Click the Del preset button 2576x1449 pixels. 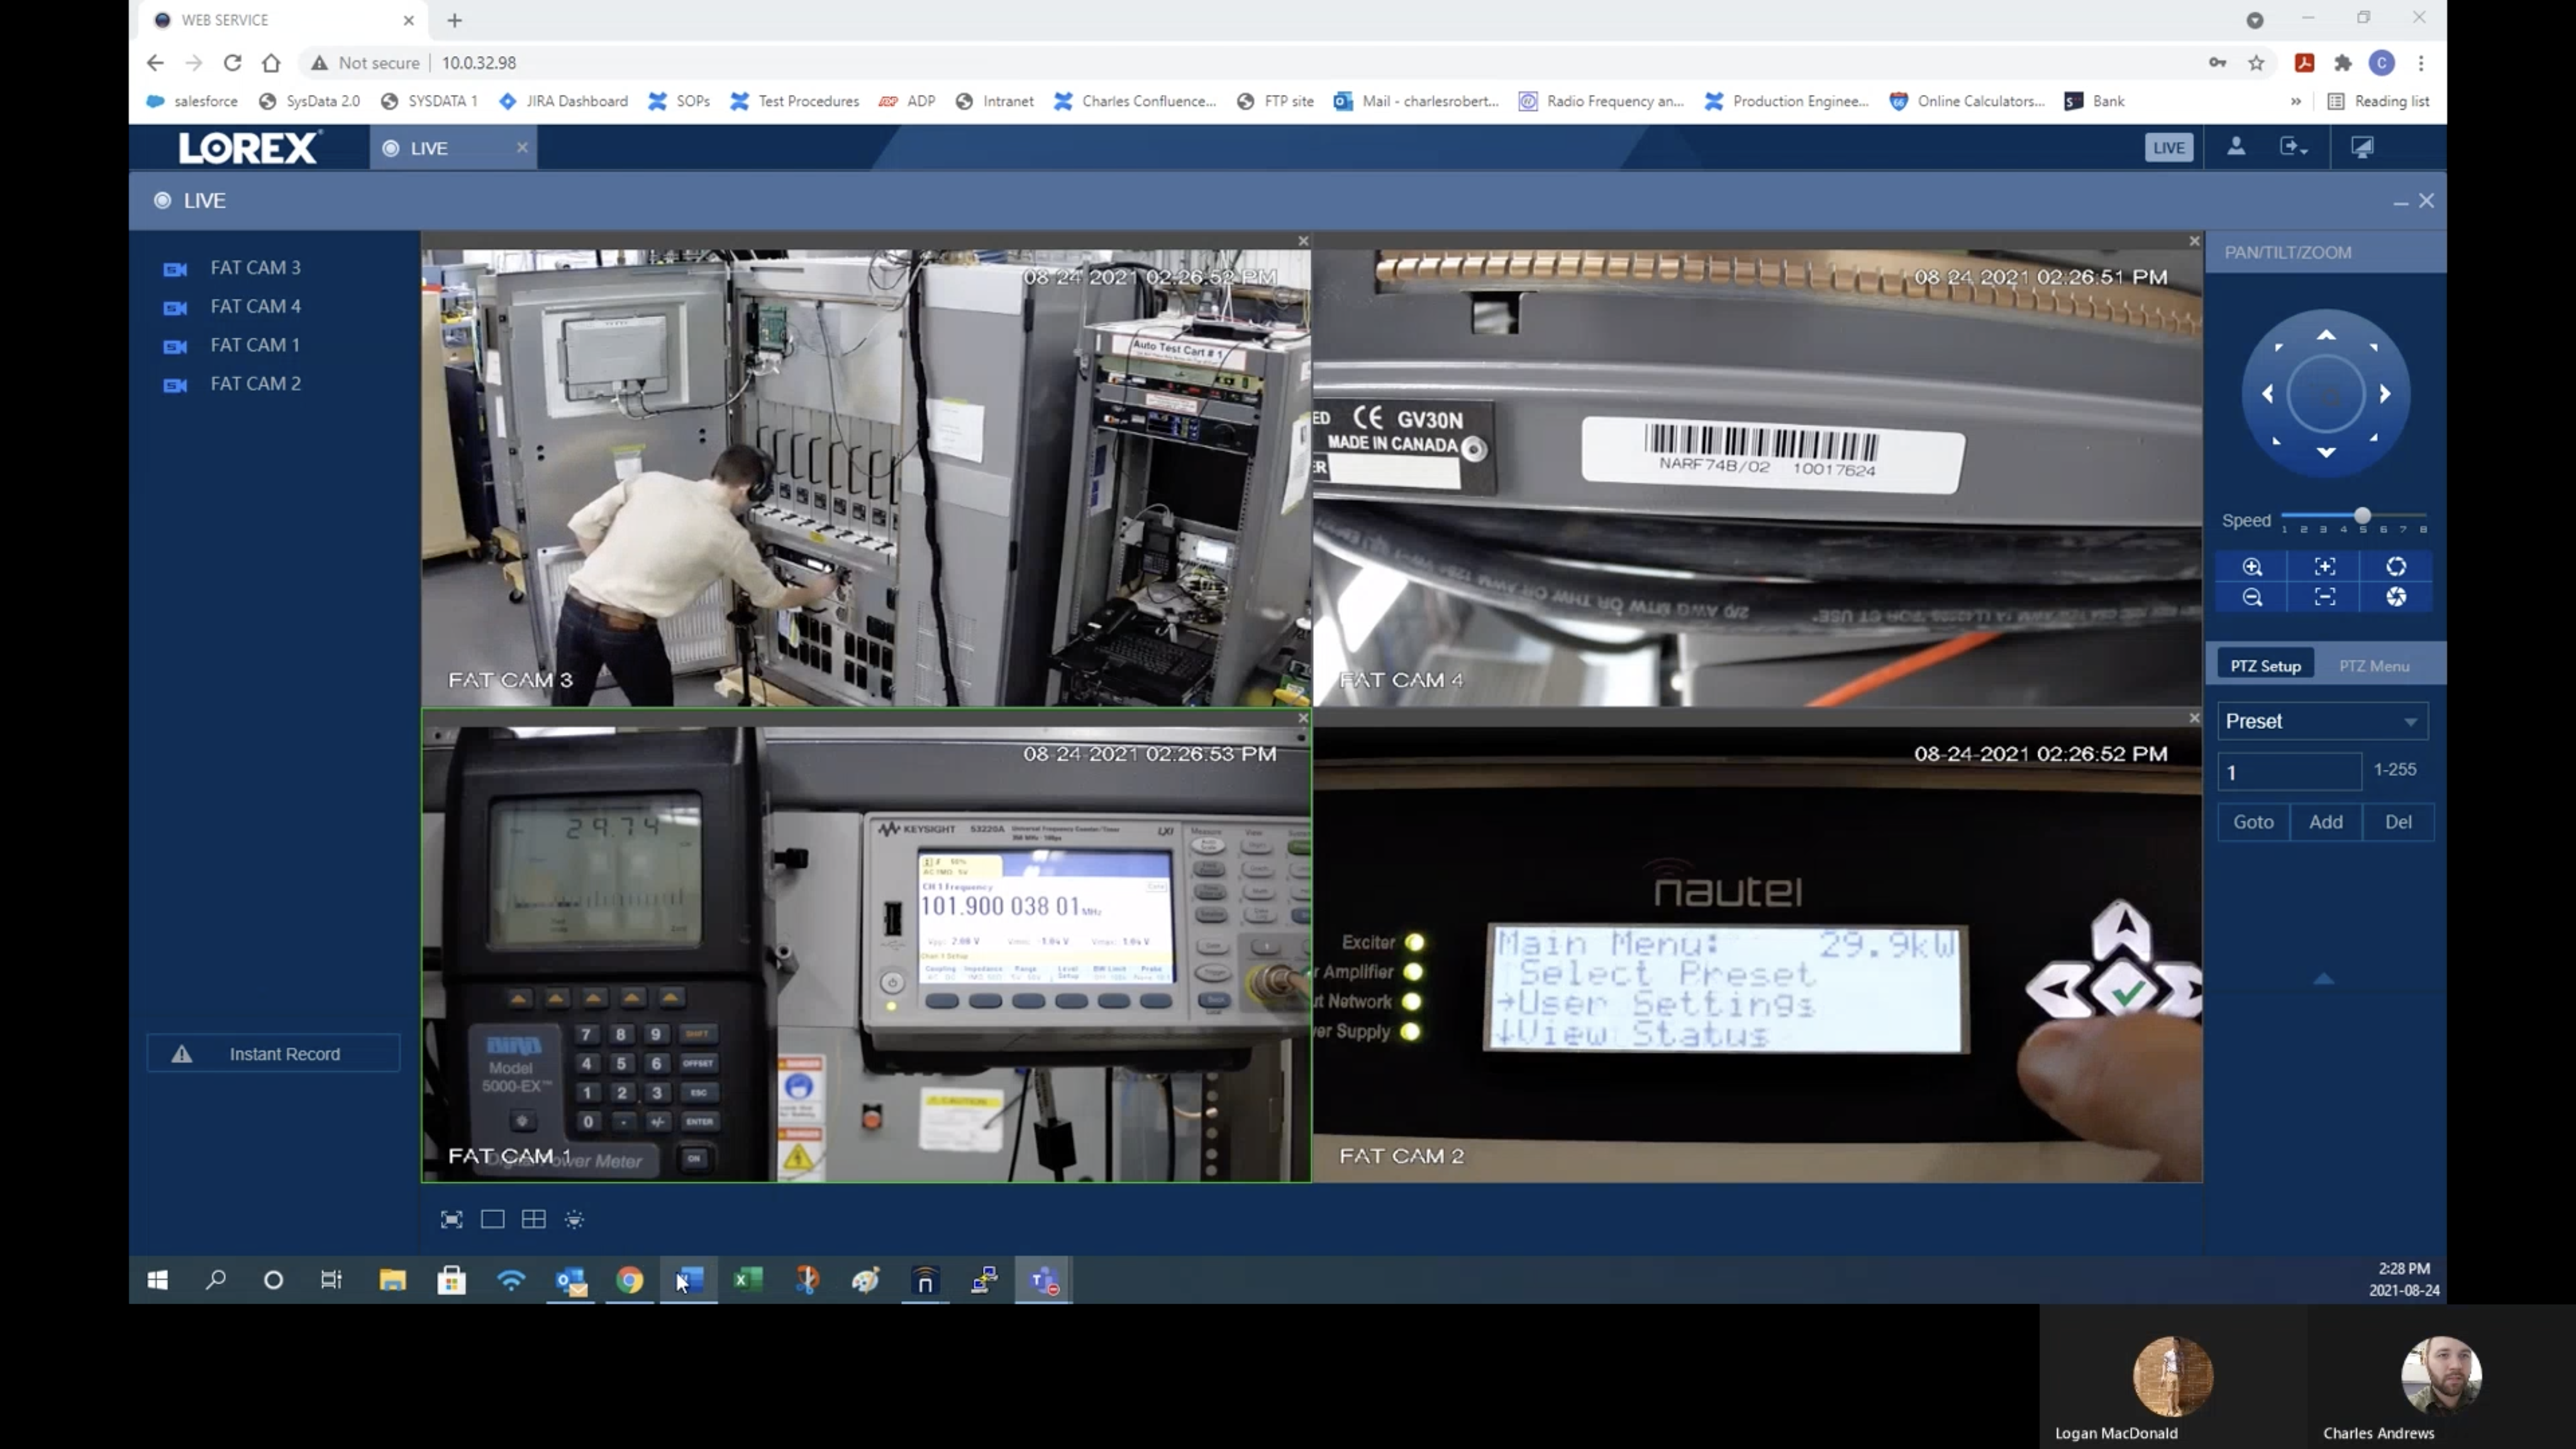coord(2398,822)
